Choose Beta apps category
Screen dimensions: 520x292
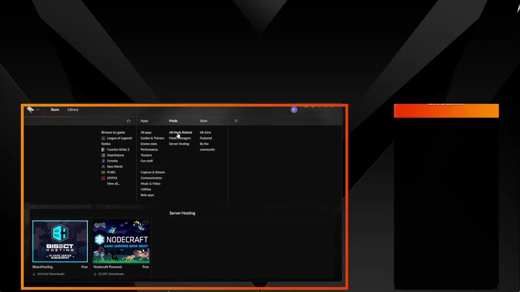(x=147, y=195)
